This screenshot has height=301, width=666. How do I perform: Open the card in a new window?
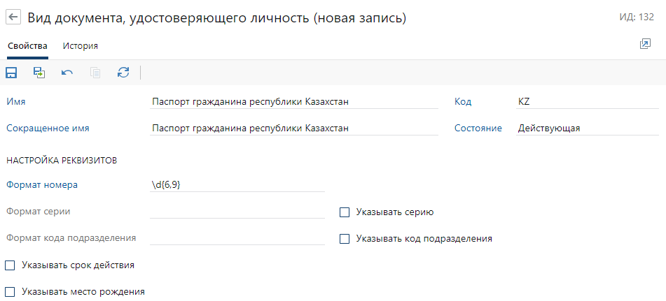pos(645,45)
